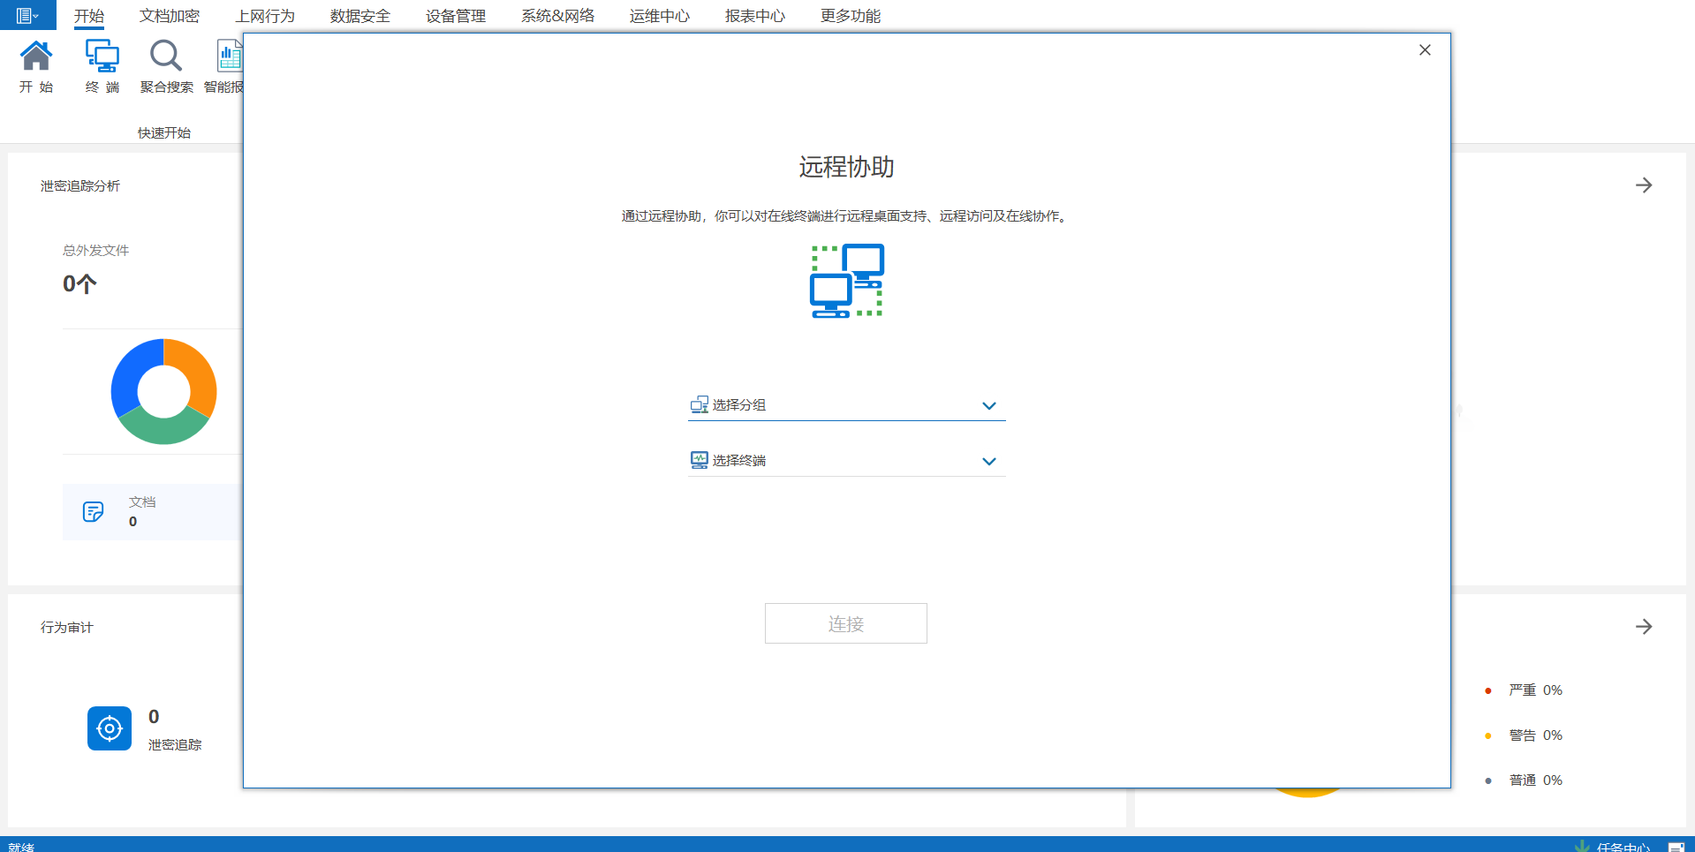Open the 数据安全 tab
Image resolution: width=1695 pixels, height=852 pixels.
point(359,16)
